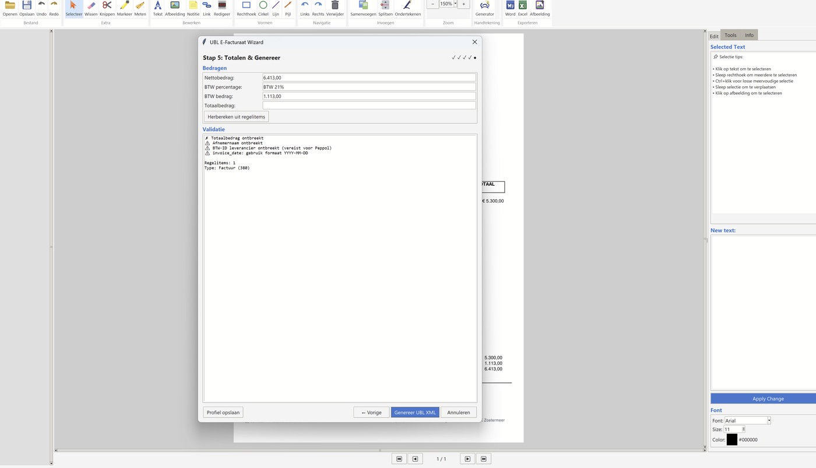
Task: Switch to the Tools tab
Action: coord(730,35)
